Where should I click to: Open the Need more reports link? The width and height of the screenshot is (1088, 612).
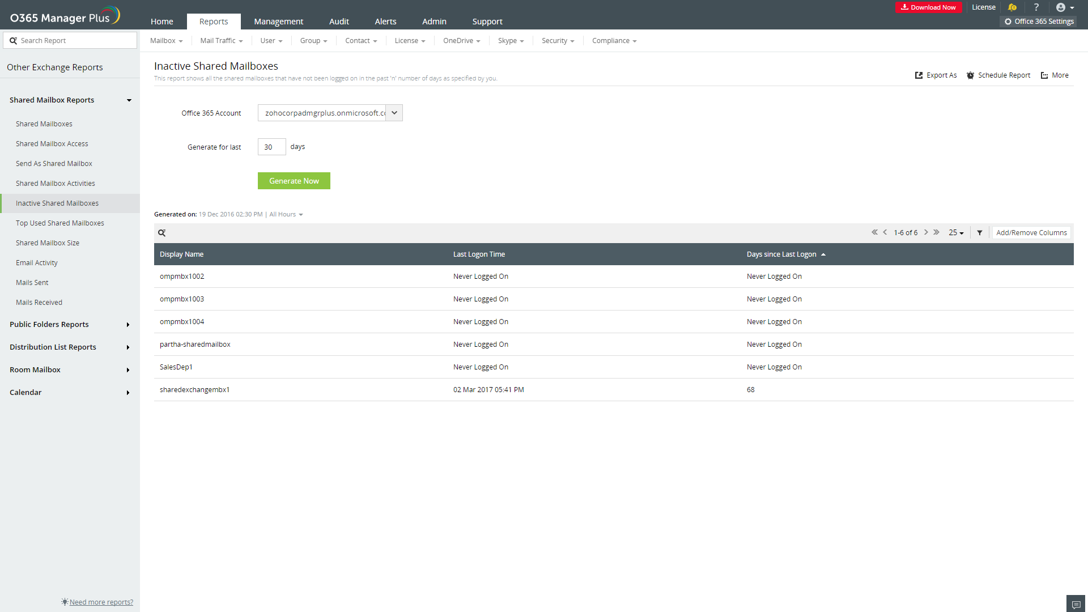coord(101,602)
